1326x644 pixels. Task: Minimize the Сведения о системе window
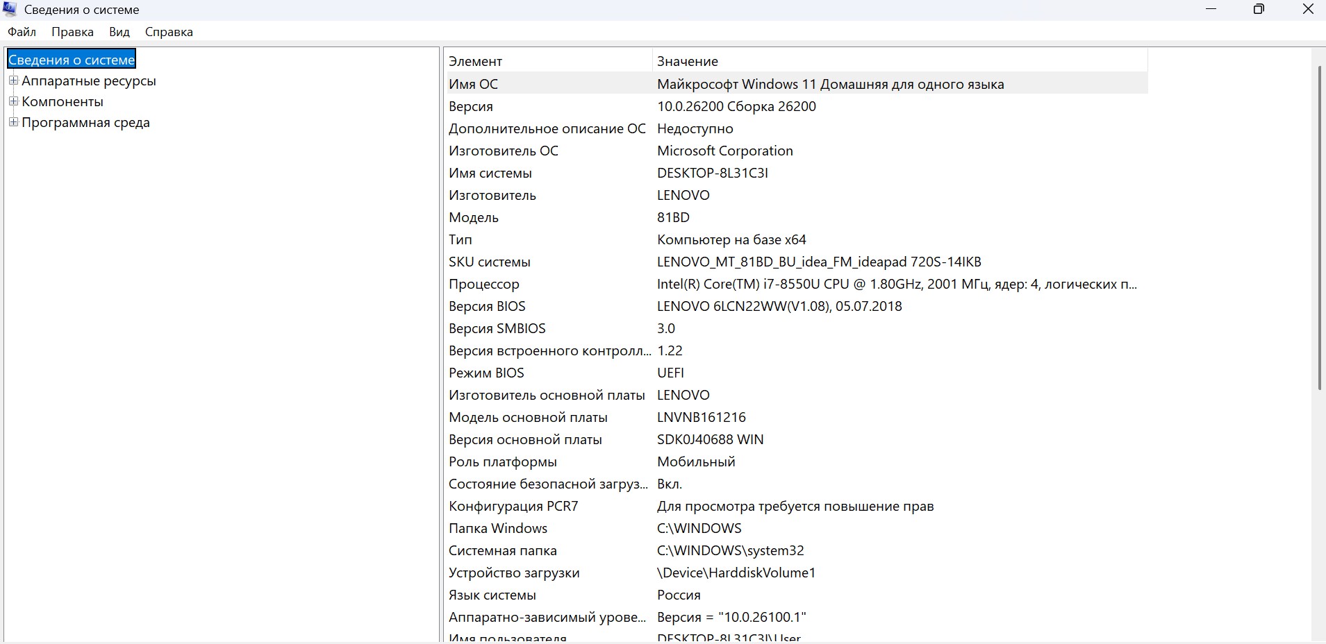(1211, 10)
